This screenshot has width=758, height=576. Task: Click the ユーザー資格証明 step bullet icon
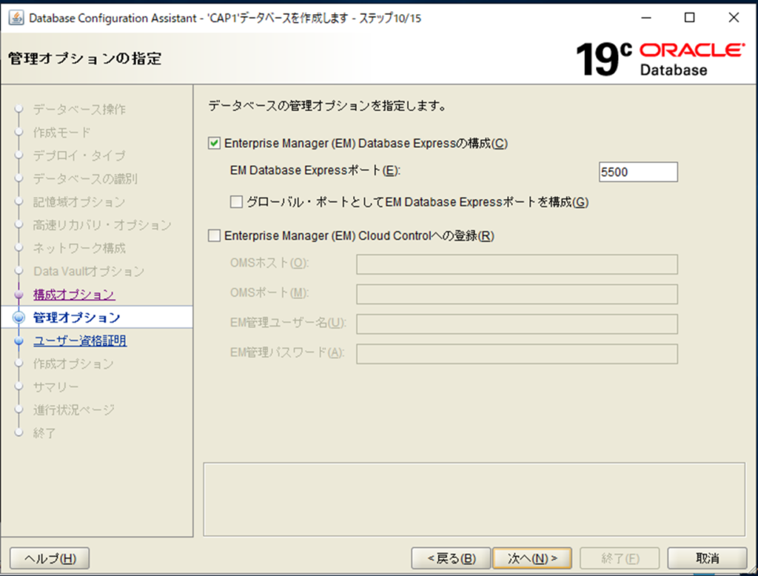[x=19, y=341]
